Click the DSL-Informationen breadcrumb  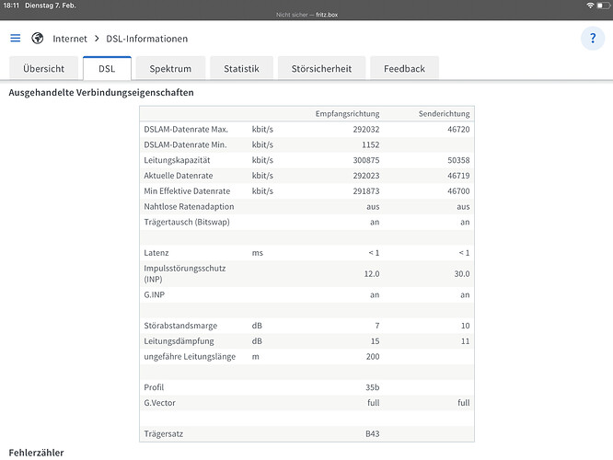coord(147,39)
